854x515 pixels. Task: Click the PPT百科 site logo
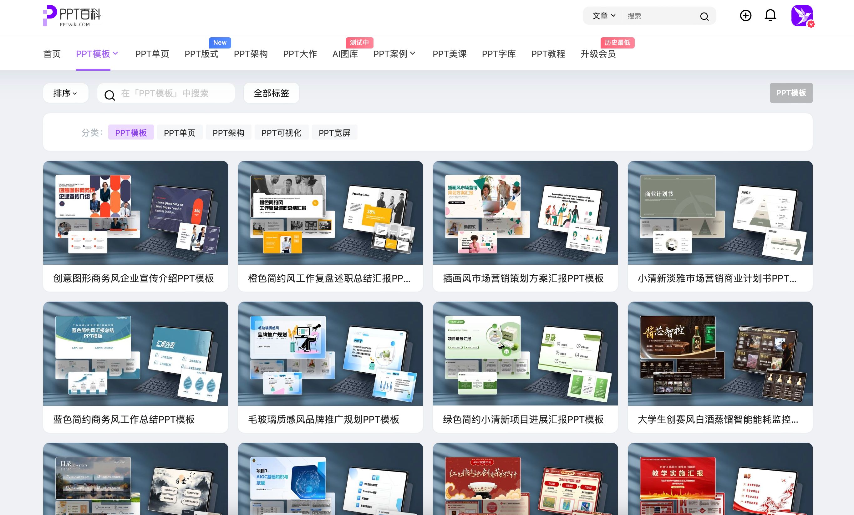(x=72, y=16)
